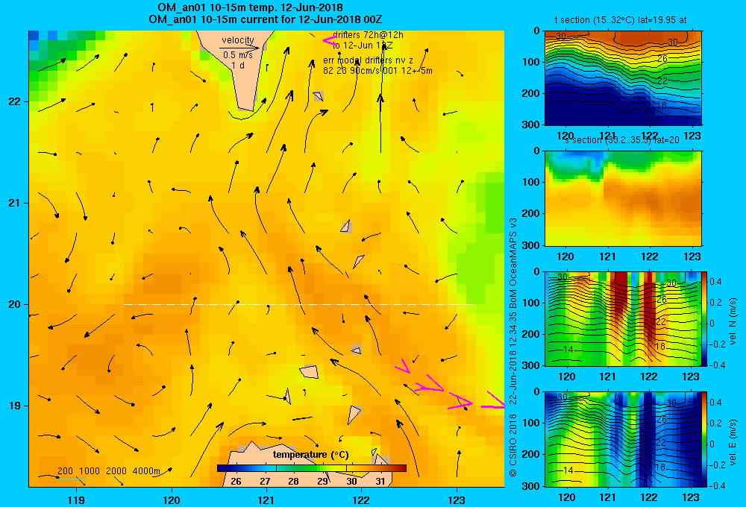Click the bathymetry scale label '4000m'

pos(146,471)
